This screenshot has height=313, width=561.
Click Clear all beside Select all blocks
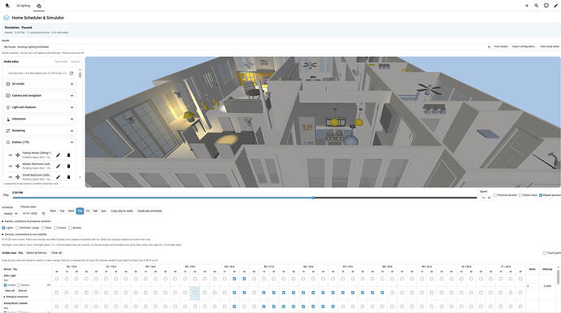click(56, 253)
